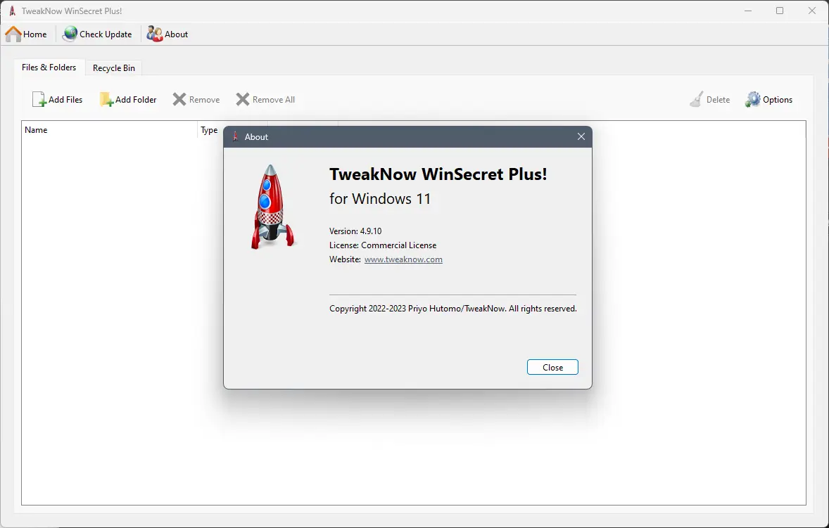The image size is (829, 528).
Task: Click the Version: 4.9.10 text
Action: (x=355, y=231)
